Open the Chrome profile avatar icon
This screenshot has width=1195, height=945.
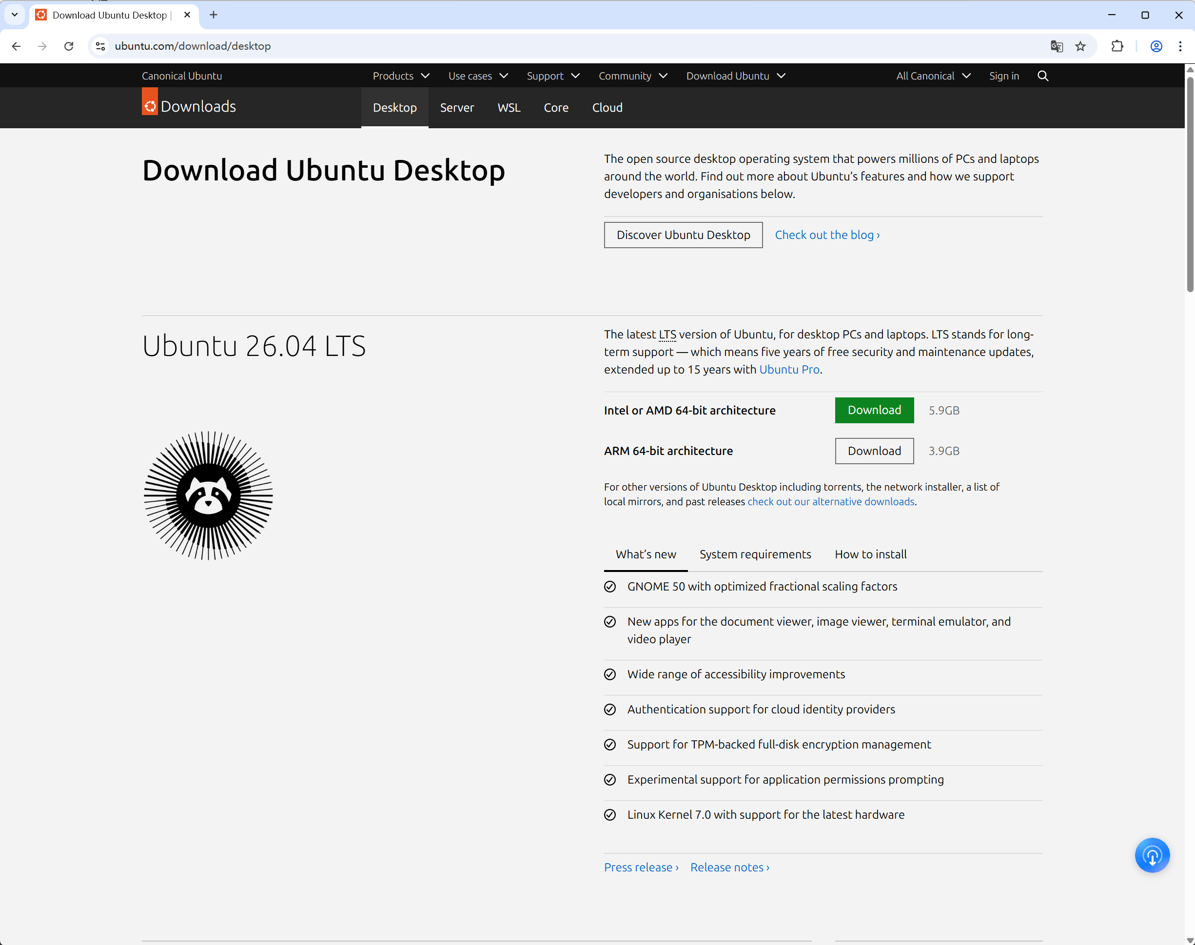click(1156, 46)
